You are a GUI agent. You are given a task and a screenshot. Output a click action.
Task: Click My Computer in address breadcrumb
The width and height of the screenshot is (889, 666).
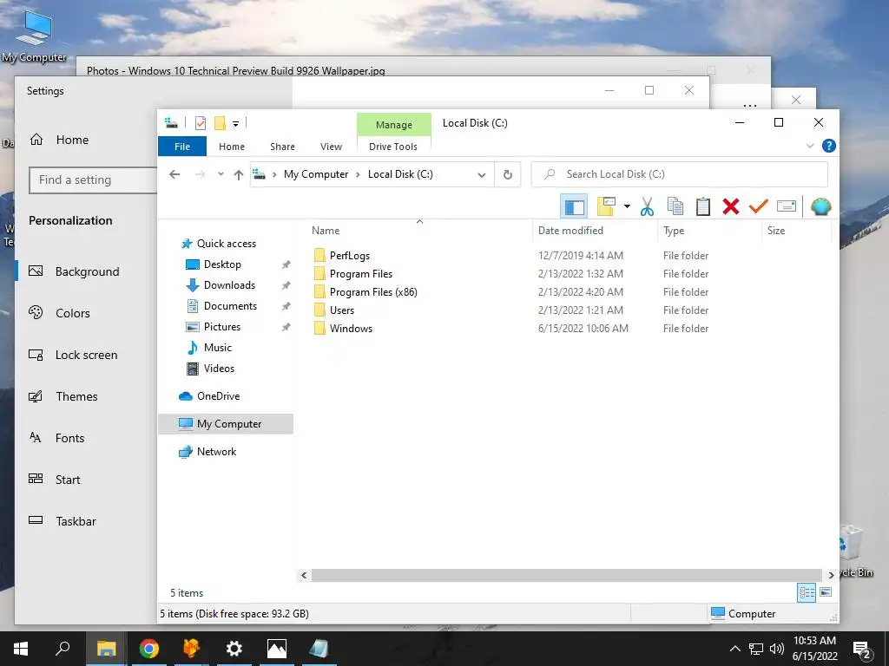[316, 174]
